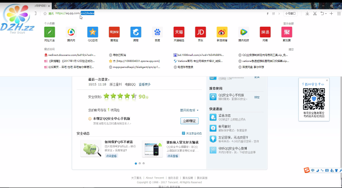342x188 pixels.
Task: Open recent visit 1098004031.qzone.qq.com entry
Action: (x=135, y=61)
